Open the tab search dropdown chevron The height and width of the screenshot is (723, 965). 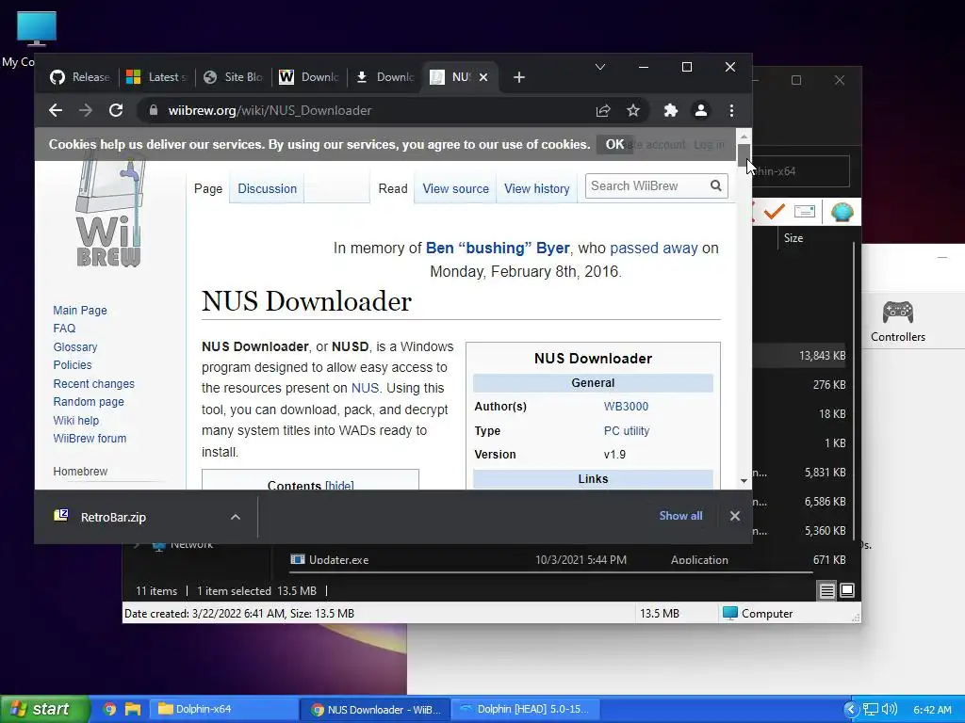point(600,67)
